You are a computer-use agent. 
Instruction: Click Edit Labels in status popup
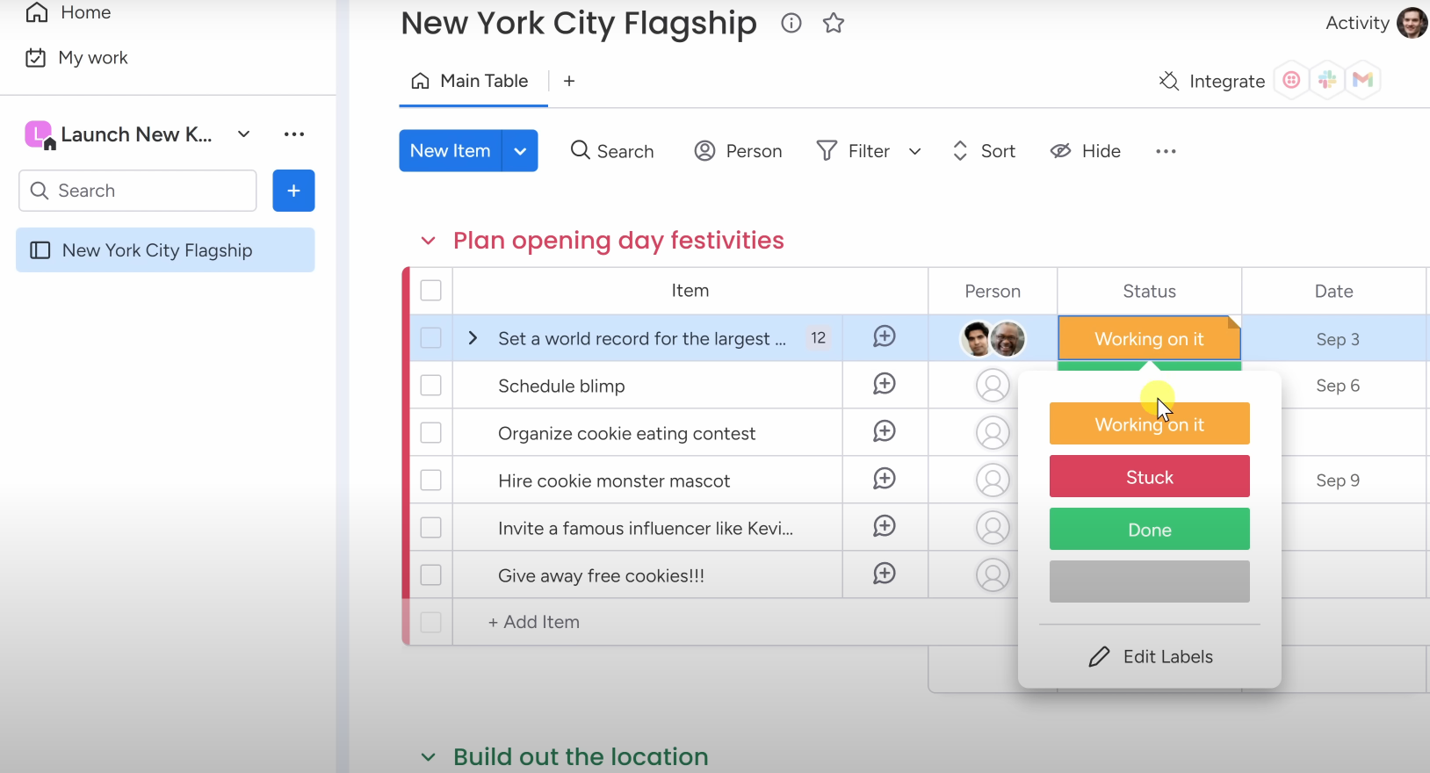point(1150,657)
